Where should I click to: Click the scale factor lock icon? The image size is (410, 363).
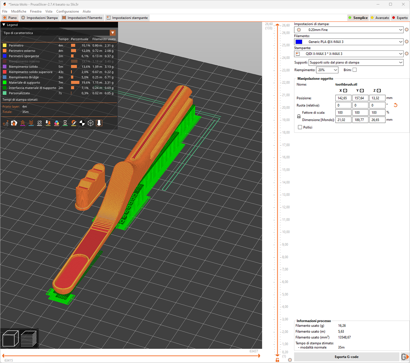click(x=299, y=116)
